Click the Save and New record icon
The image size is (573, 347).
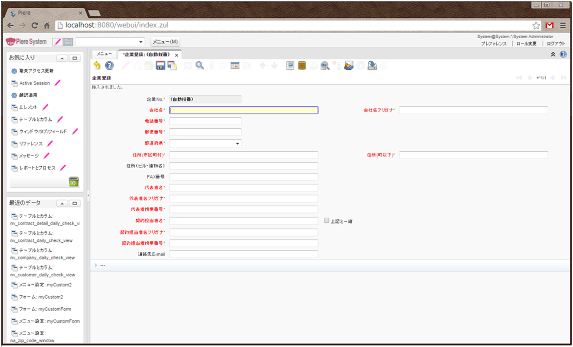(172, 66)
